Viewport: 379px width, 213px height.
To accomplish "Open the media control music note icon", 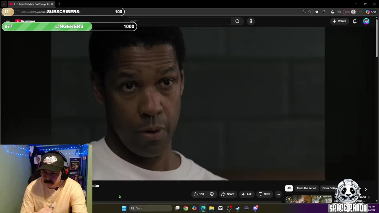I will [x=332, y=12].
